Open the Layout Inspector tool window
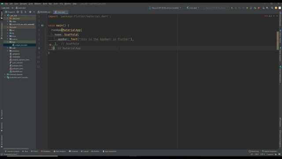This screenshot has height=159, width=282. click(269, 151)
